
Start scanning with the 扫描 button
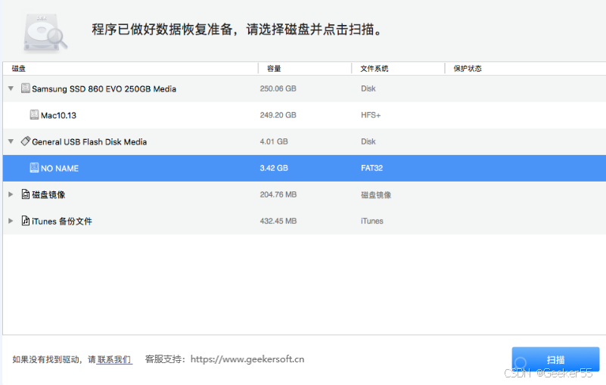[x=555, y=359]
